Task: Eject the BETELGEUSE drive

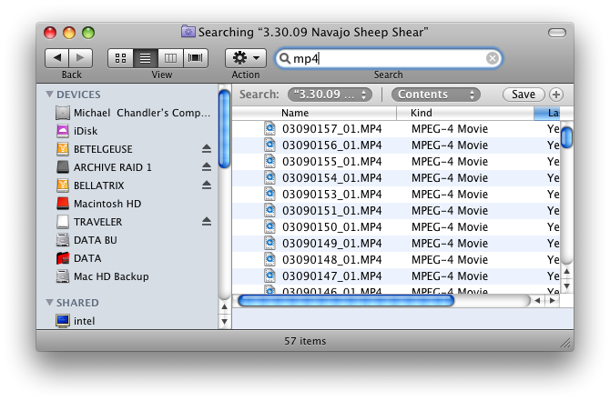Action: pyautogui.click(x=206, y=149)
